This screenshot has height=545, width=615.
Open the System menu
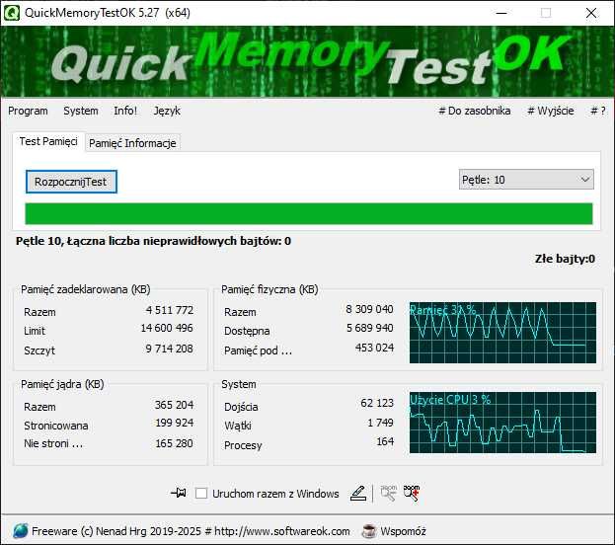click(x=81, y=111)
